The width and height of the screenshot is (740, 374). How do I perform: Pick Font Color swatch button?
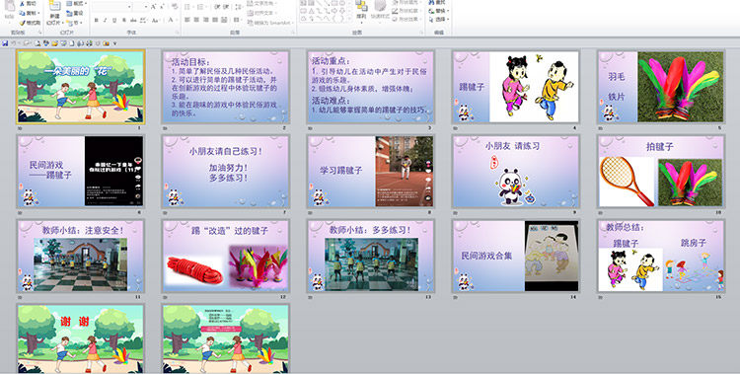click(172, 21)
